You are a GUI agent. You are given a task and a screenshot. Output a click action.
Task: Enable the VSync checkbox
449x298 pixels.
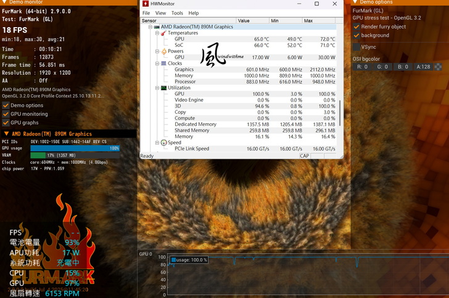click(x=356, y=47)
